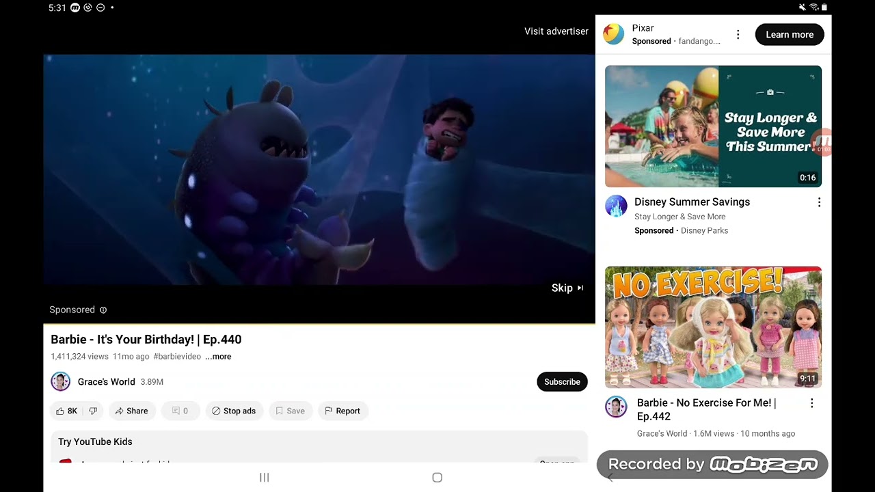
Task: Open the Disney Summer Savings ad thumbnail
Action: tap(713, 126)
